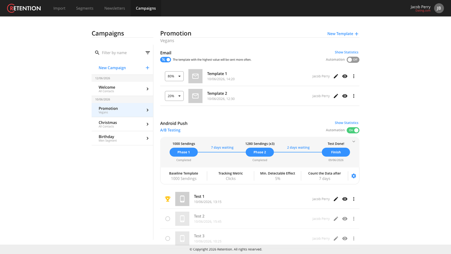Click the plus icon beside New Campaign
This screenshot has height=254, width=451.
pos(147,68)
